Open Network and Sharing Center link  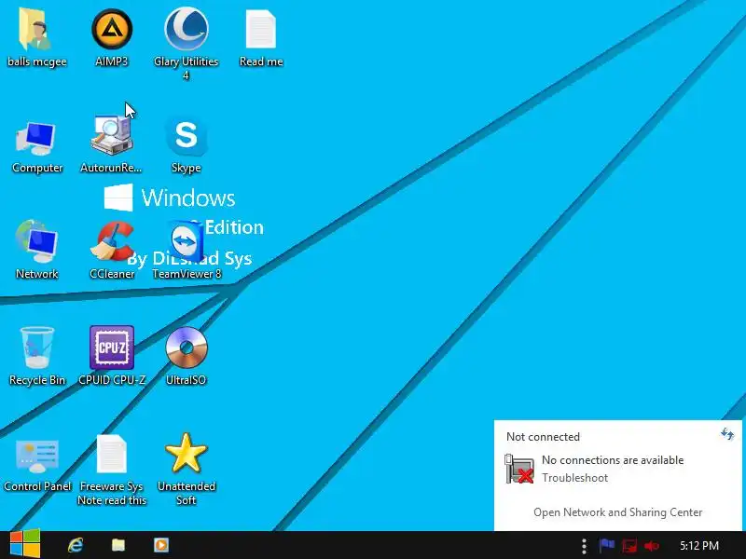click(617, 512)
